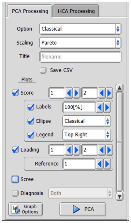Viewport: 131px width, 223px height.
Task: Click the scrollbar down arrow button
Action: pos(120,197)
